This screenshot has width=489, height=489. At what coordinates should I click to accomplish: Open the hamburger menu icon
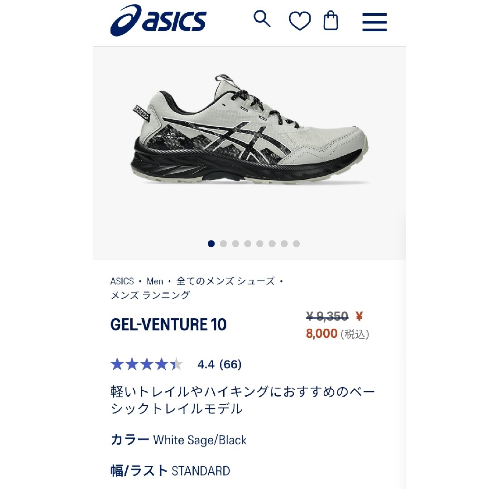[374, 22]
